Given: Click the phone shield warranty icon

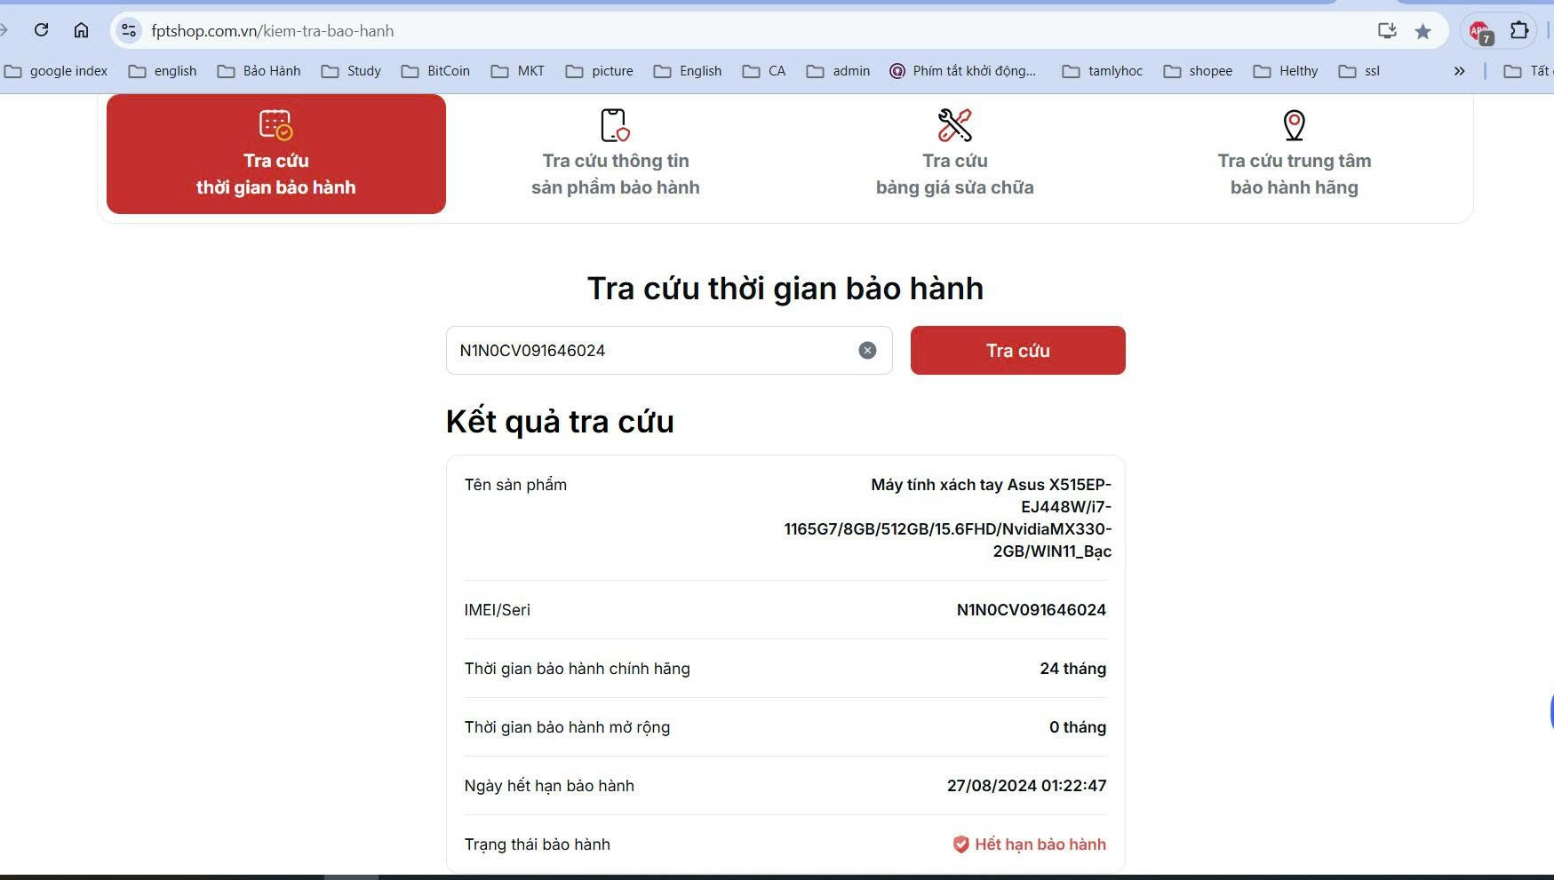Looking at the screenshot, I should [615, 125].
